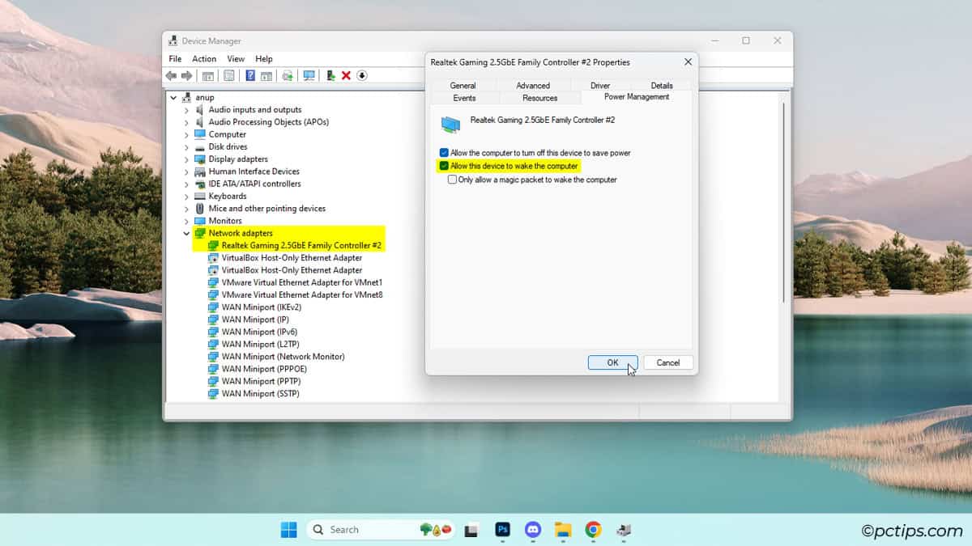Click the adapter icon beside WAN Miniport (SSTP)
Viewport: 972px width, 546px height.
tap(213, 393)
